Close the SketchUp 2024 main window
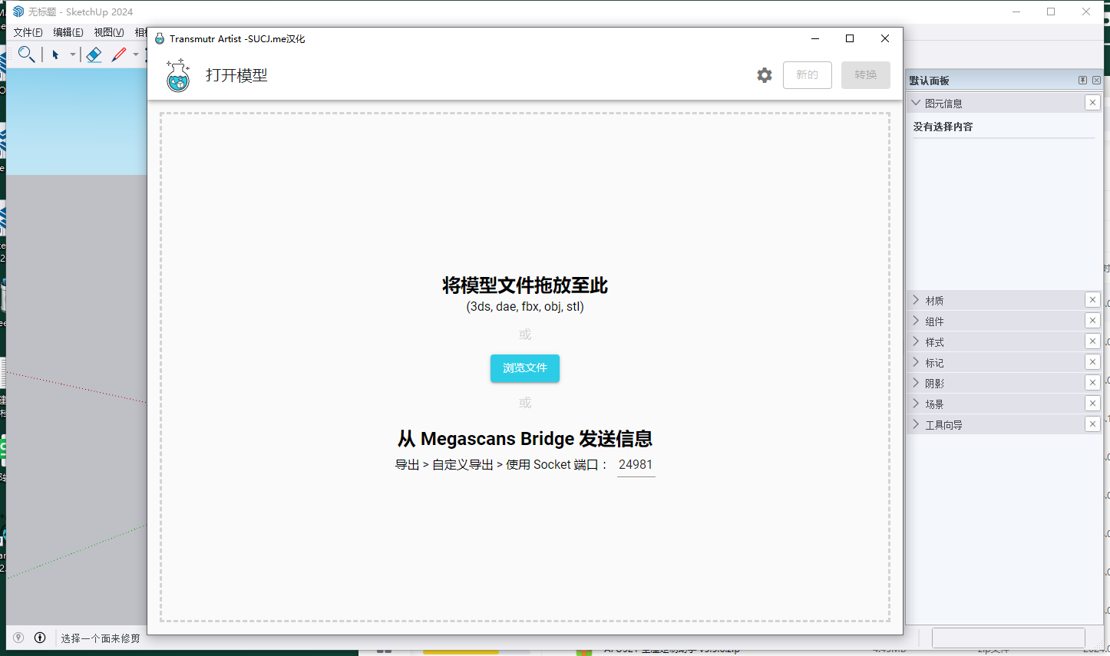Image resolution: width=1110 pixels, height=656 pixels. click(1086, 12)
